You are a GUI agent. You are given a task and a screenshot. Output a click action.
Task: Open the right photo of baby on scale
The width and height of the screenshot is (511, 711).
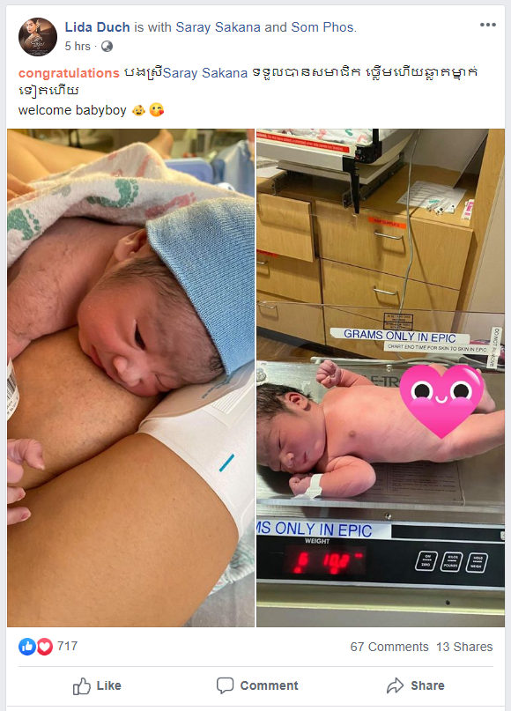point(381,378)
